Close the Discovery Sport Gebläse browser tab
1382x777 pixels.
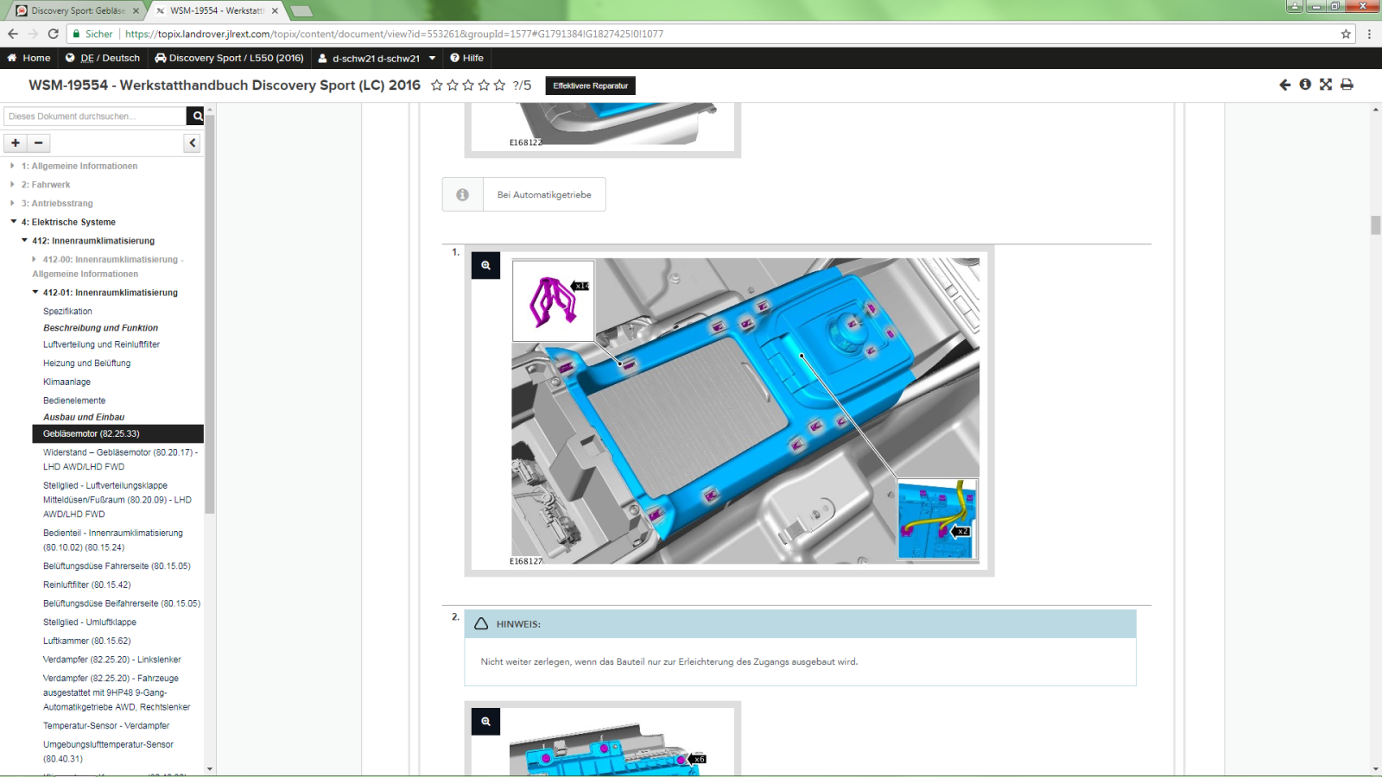click(136, 10)
